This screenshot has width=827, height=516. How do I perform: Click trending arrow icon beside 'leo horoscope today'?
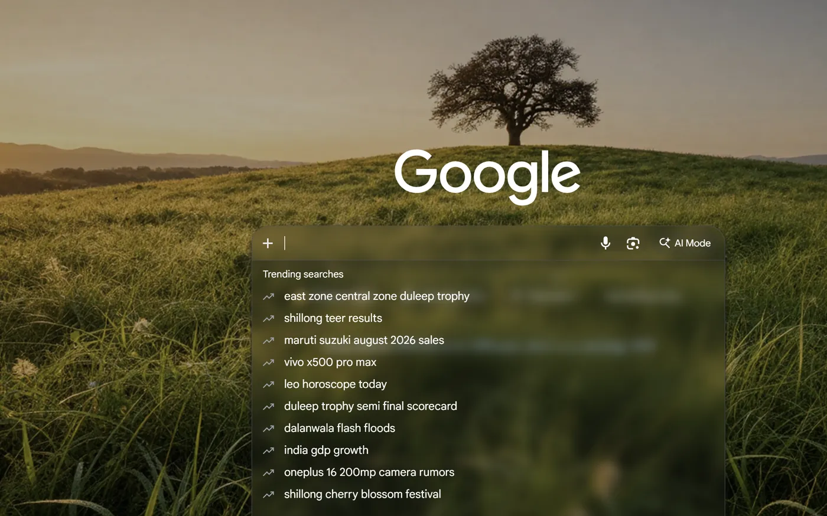[x=268, y=384]
